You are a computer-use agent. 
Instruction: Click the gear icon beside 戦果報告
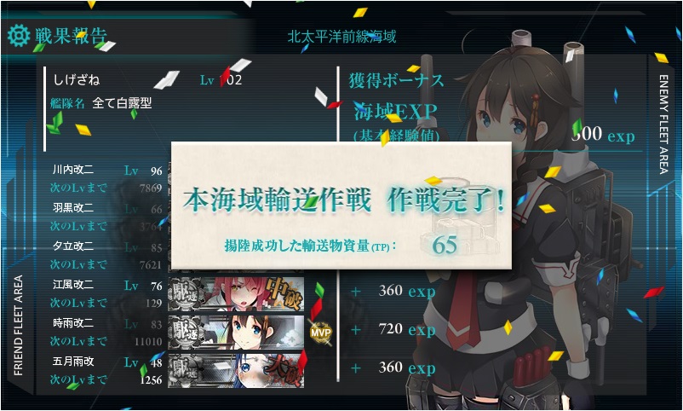[19, 36]
